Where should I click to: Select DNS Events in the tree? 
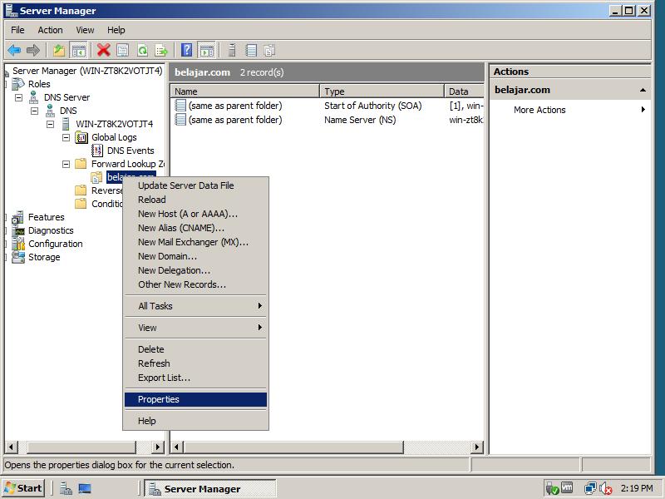pos(131,151)
